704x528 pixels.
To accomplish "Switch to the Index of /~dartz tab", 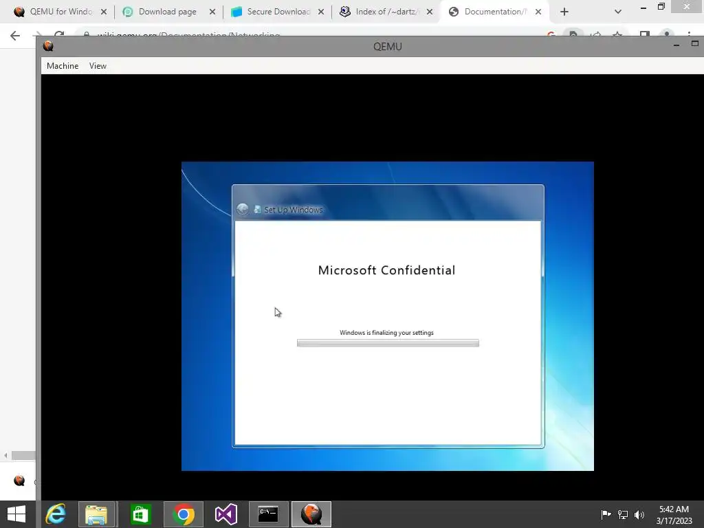I will coord(387,12).
